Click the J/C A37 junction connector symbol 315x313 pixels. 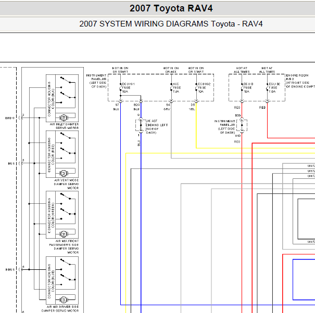point(141,125)
